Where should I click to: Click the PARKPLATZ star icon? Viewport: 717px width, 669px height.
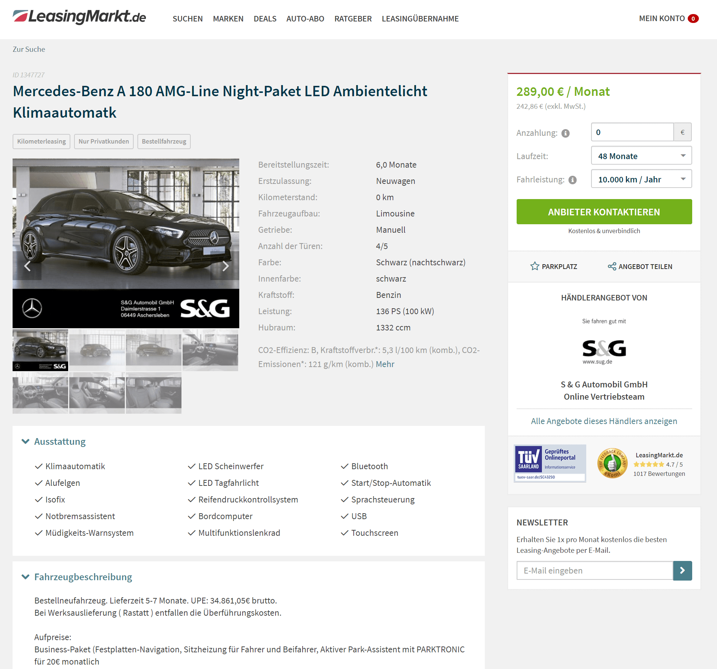pos(534,266)
